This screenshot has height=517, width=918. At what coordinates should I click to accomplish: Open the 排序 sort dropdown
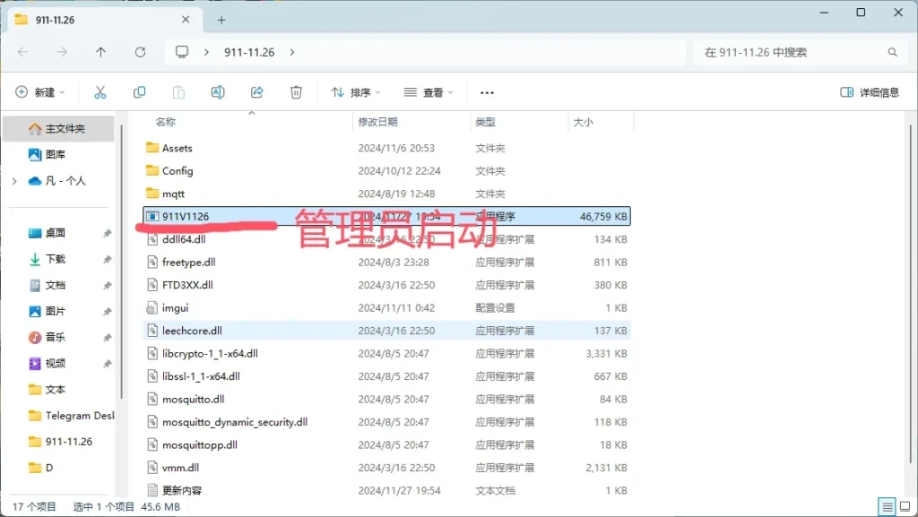tap(356, 91)
